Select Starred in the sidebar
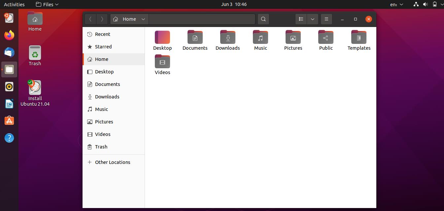Screen dimensions: 444x211 coord(114,47)
